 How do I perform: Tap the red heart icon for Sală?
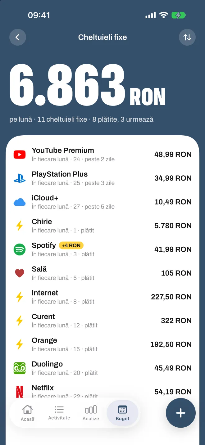(x=20, y=273)
